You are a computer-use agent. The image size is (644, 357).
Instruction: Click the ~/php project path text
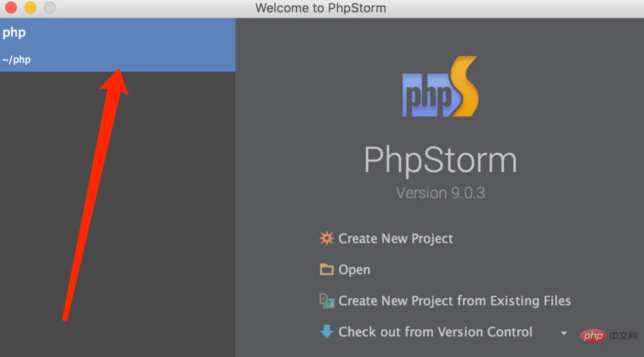[16, 60]
